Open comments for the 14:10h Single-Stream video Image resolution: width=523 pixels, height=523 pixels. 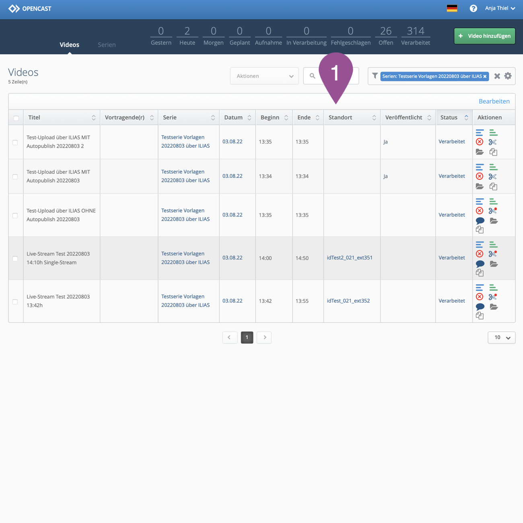[x=480, y=264]
